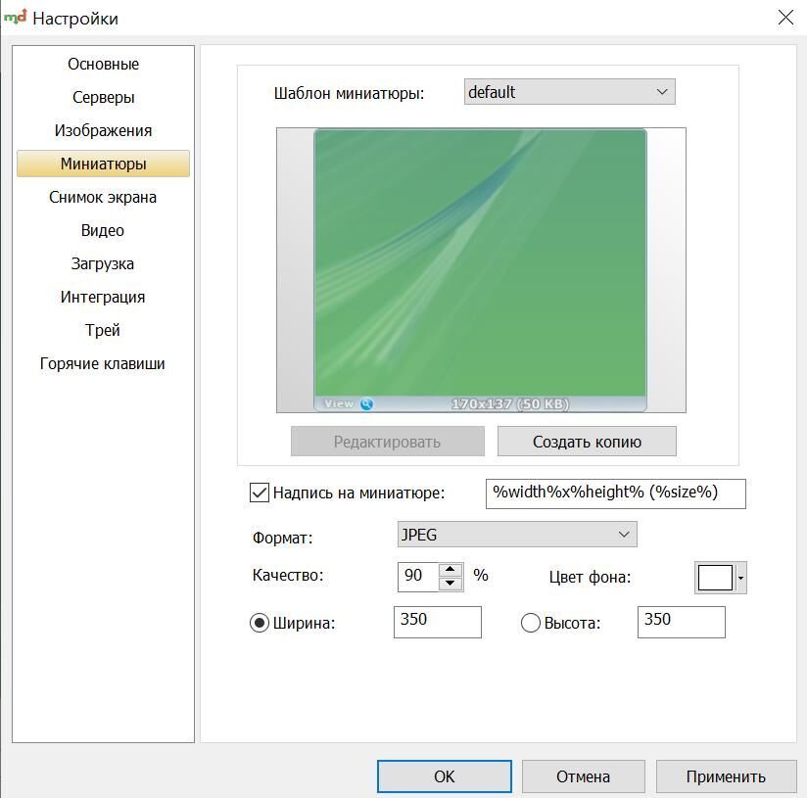This screenshot has height=798, width=807.
Task: Decrease quality with the down spinner arrow
Action: pos(451,584)
